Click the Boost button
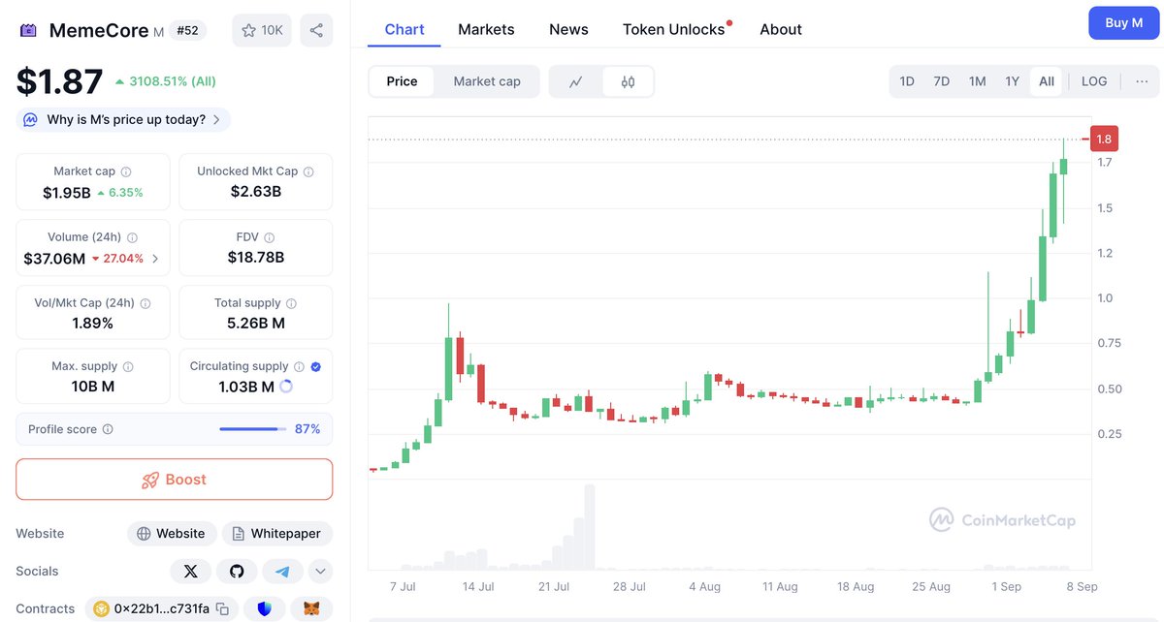Viewport: 1164px width, 622px height. pos(175,480)
